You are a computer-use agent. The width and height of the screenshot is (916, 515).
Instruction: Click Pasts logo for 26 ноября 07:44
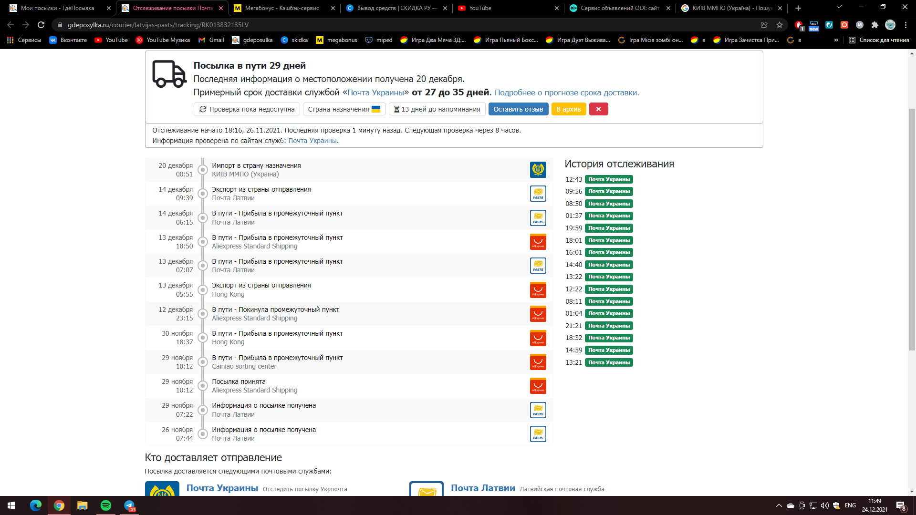tap(538, 434)
